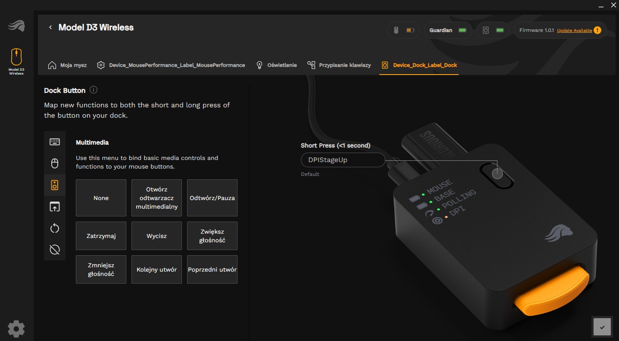Choose Otwórz odtwarzacz multimedialny function
Image resolution: width=619 pixels, height=341 pixels.
click(x=156, y=198)
